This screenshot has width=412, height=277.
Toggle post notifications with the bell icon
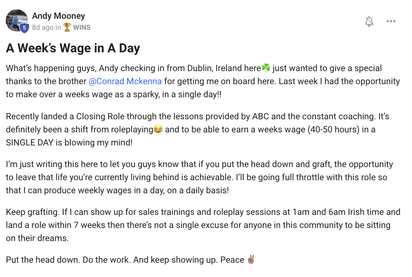(369, 21)
